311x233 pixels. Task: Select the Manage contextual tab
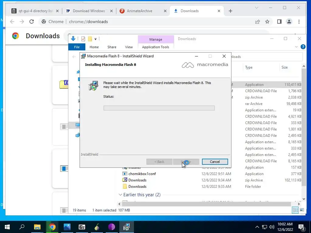pos(156,39)
